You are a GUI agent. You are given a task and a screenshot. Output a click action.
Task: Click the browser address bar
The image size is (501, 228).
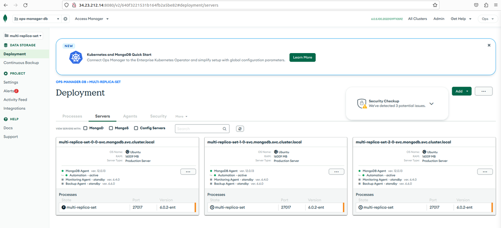click(x=250, y=5)
